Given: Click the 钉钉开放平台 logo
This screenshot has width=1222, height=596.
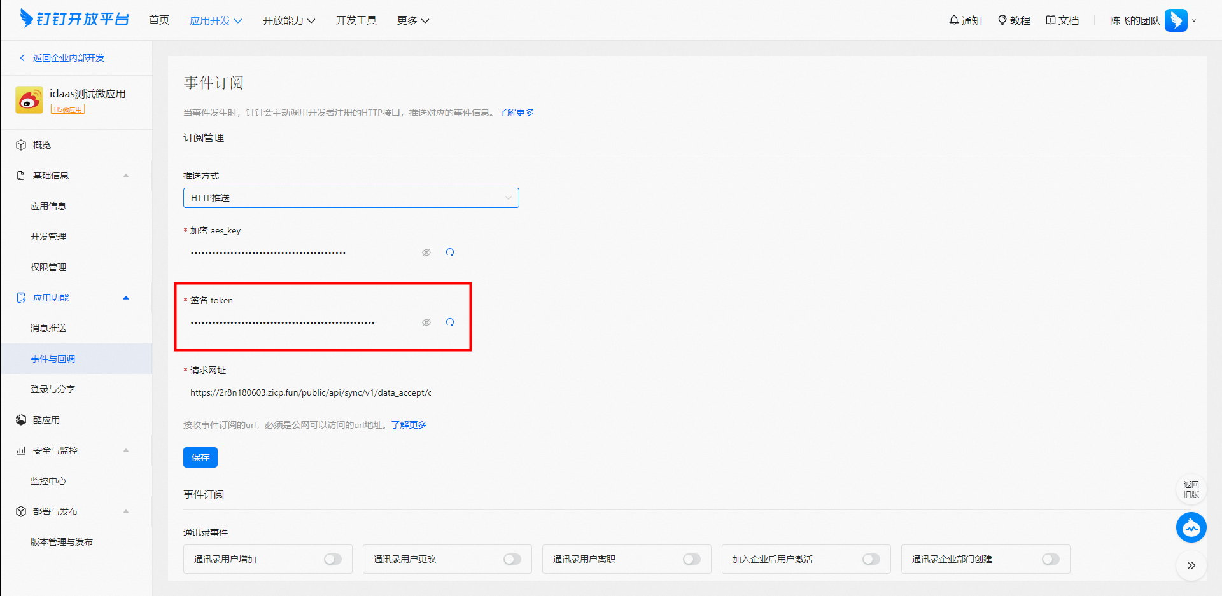Looking at the screenshot, I should coord(74,19).
